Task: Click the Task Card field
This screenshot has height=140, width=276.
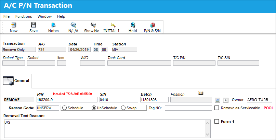Action: click(139, 63)
